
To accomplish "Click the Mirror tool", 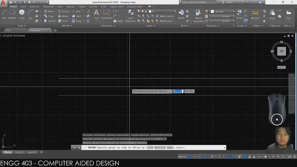I will pyautogui.click(x=64, y=16).
